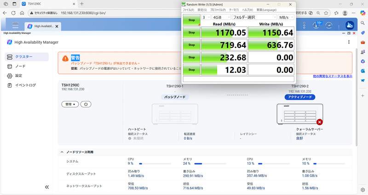The image size is (368, 195).
Task: Click the セキュリティ保護なし security warning
Action: pyautogui.click(x=44, y=13)
